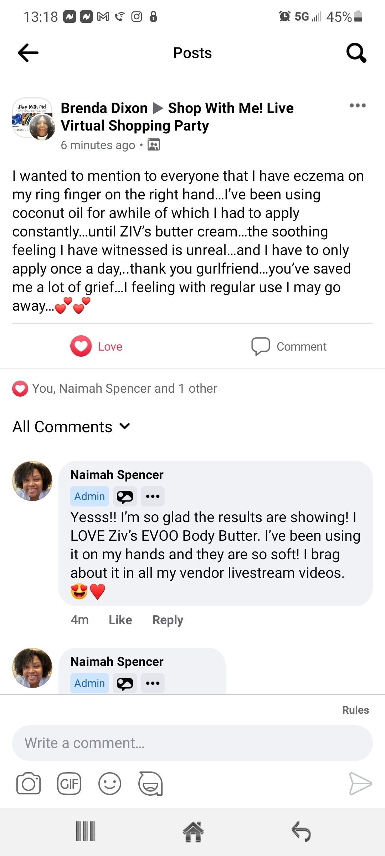The image size is (385, 856).
Task: View reactions: You, Naimah Spencer and 1 other
Action: tap(115, 388)
